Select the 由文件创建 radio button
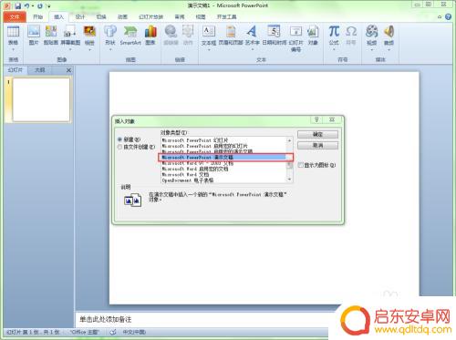The image size is (456, 340). [119, 147]
